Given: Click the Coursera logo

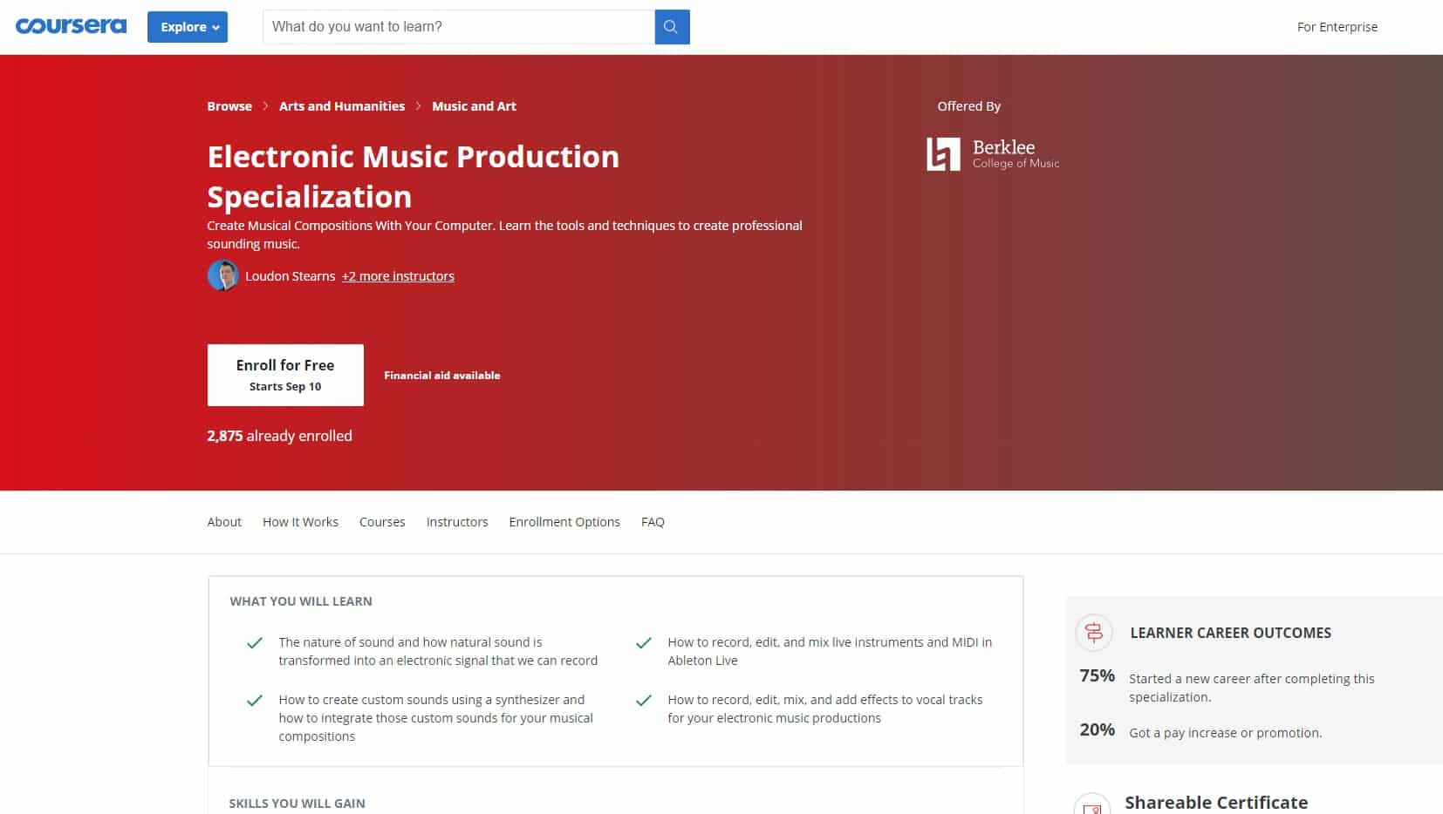Looking at the screenshot, I should (71, 26).
